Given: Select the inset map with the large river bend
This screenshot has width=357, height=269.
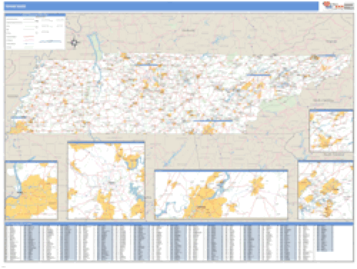Looking at the screenshot, I should coord(31,190).
